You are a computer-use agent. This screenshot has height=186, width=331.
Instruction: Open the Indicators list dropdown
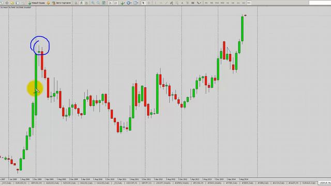point(123,3)
